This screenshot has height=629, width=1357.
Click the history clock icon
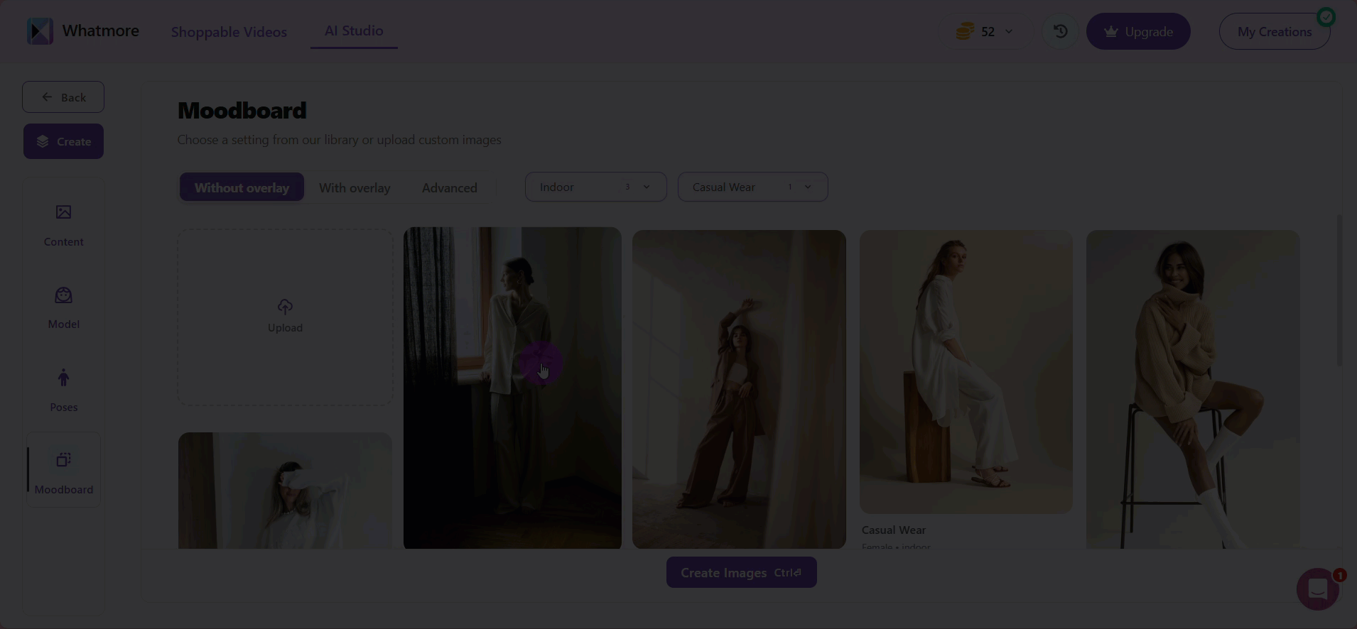(1060, 31)
